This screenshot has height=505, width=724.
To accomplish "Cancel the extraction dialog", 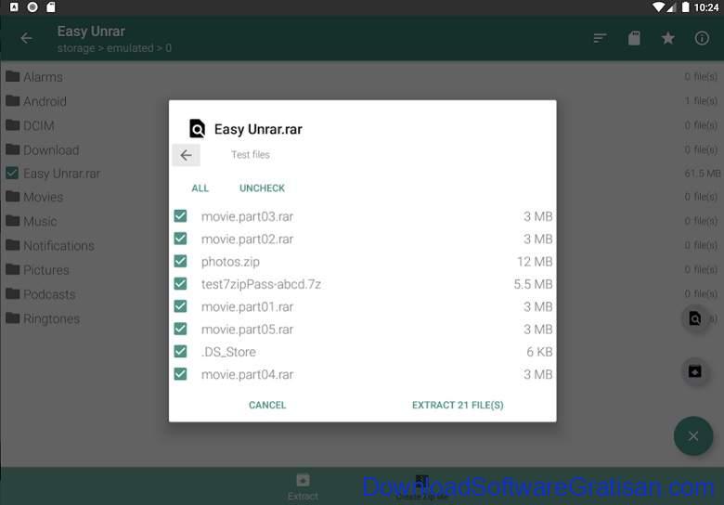I will [267, 405].
